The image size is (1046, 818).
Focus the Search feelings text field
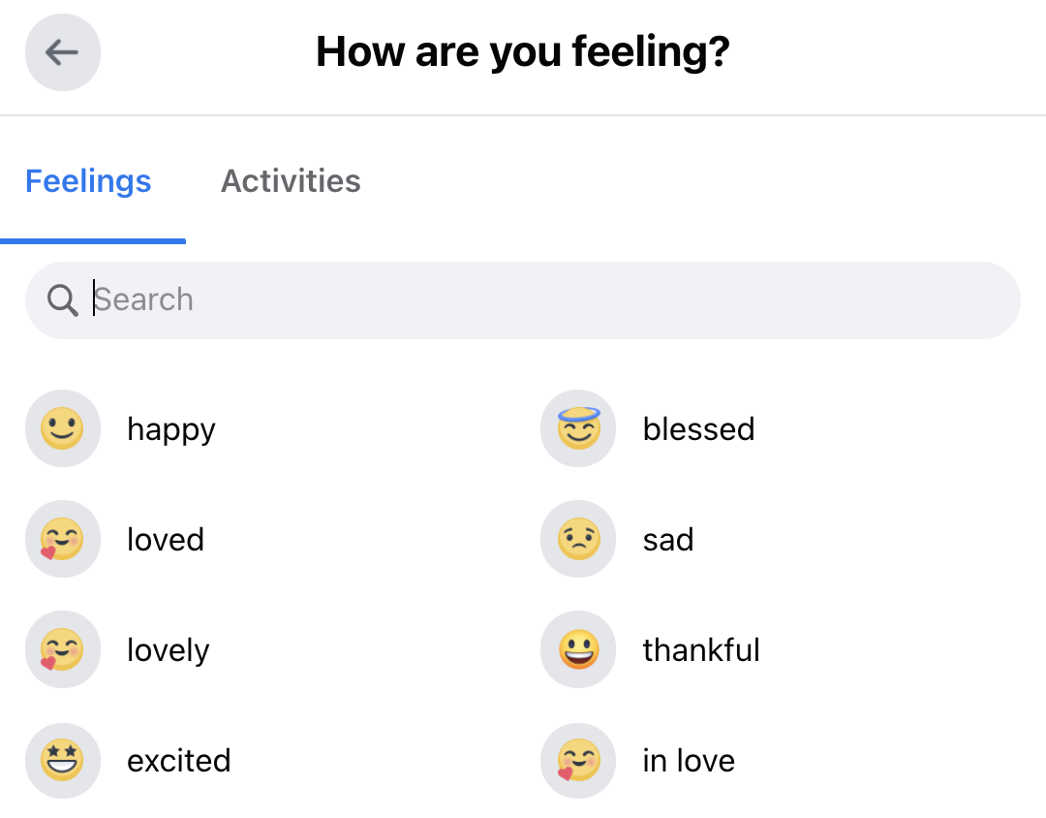click(542, 300)
